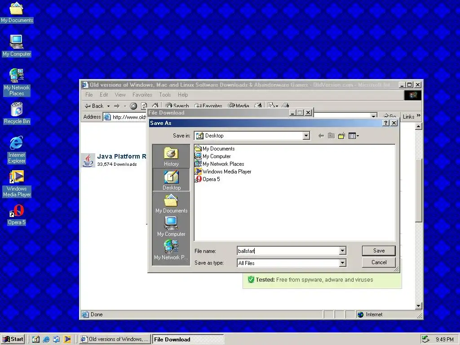Select the Internet Explorer desktop icon
Viewport: 460px width, 345px height.
[x=17, y=150]
